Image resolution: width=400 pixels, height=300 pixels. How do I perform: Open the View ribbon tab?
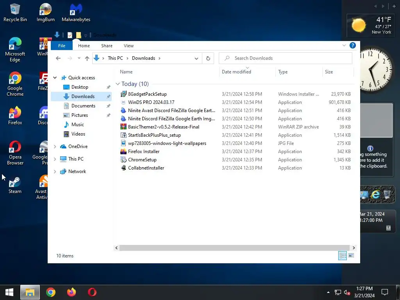tap(129, 46)
